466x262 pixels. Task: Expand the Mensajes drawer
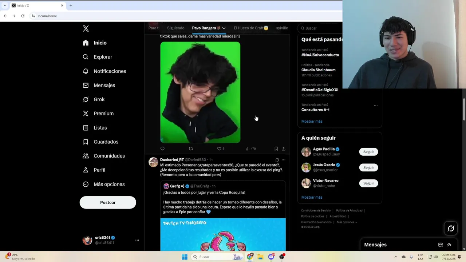[449, 245]
